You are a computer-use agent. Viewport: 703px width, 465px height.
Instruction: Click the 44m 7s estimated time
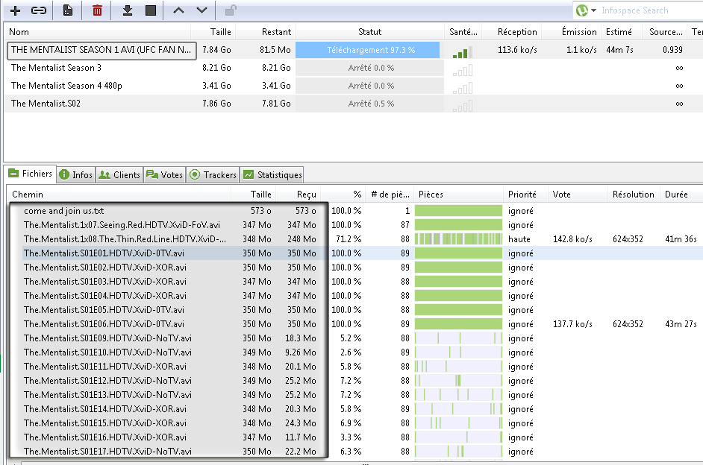coord(619,50)
